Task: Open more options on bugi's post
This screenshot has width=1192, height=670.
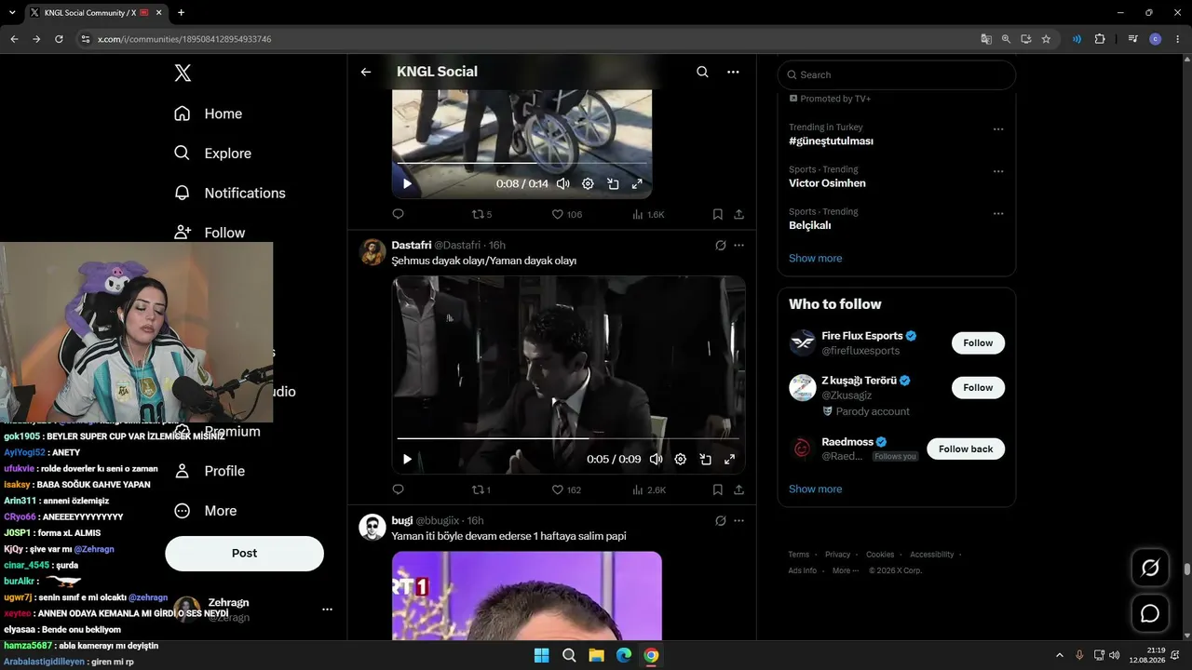Action: [x=738, y=521]
